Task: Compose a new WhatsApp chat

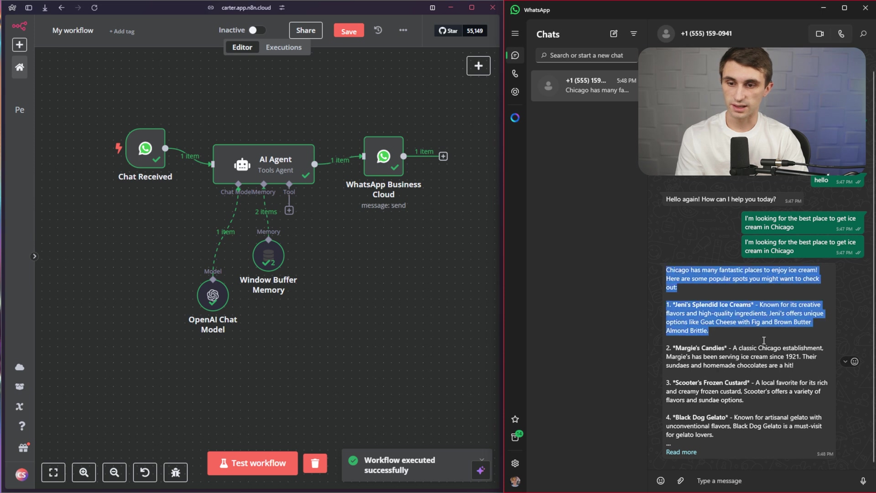Action: pyautogui.click(x=614, y=34)
